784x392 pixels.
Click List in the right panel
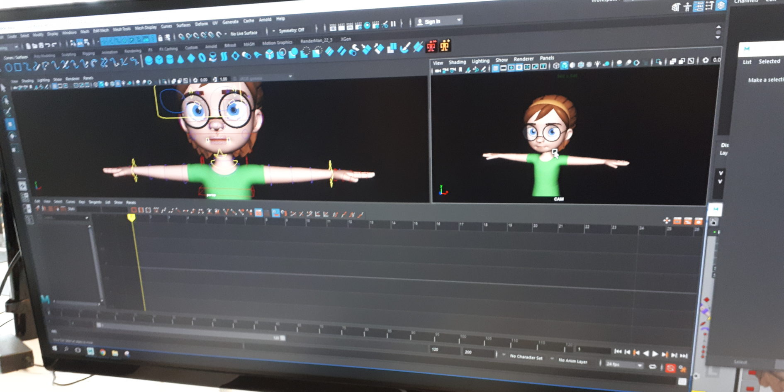pyautogui.click(x=747, y=62)
